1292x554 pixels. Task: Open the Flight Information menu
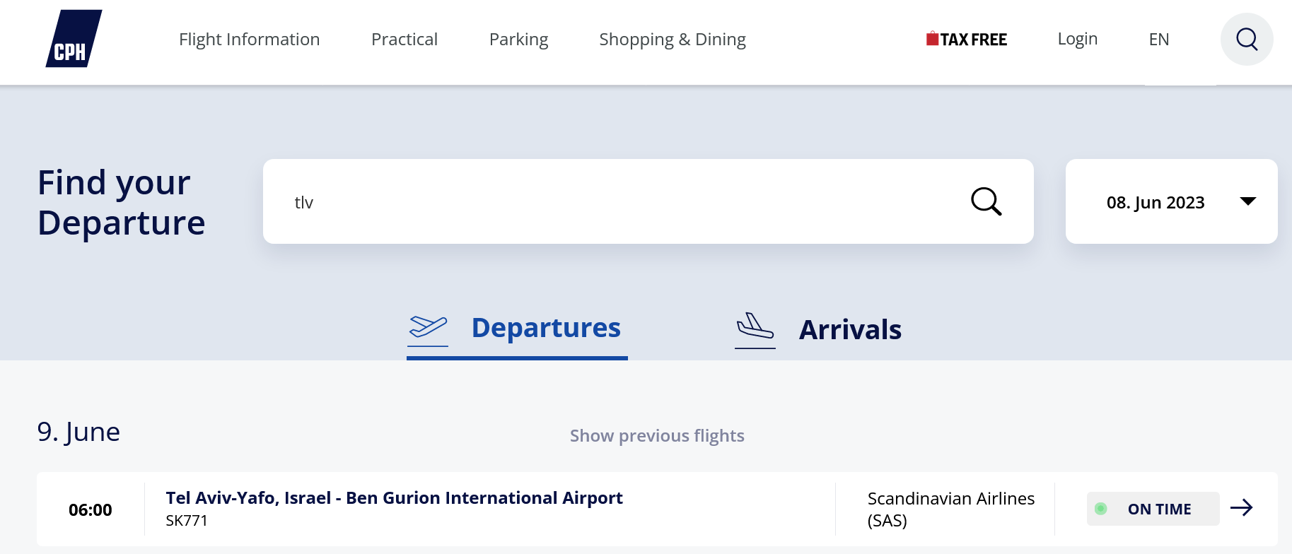tap(249, 40)
